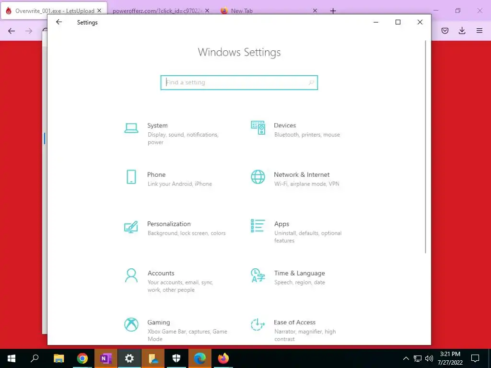
Task: Click the Firefox back navigation arrow
Action: click(x=12, y=31)
